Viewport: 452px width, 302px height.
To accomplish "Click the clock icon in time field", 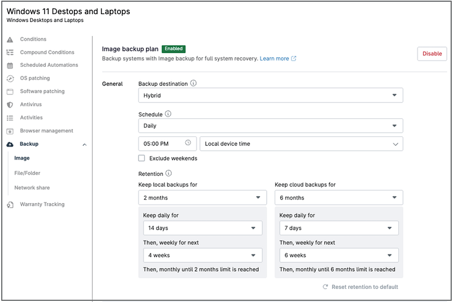I will 188,143.
